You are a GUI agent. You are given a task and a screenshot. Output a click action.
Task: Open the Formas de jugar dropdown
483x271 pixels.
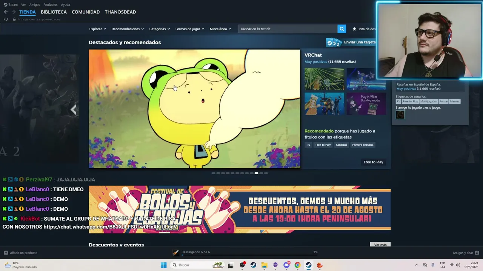(x=189, y=29)
